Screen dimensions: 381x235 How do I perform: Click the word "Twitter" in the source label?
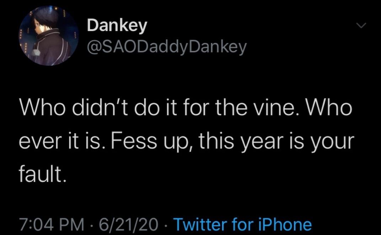click(201, 224)
